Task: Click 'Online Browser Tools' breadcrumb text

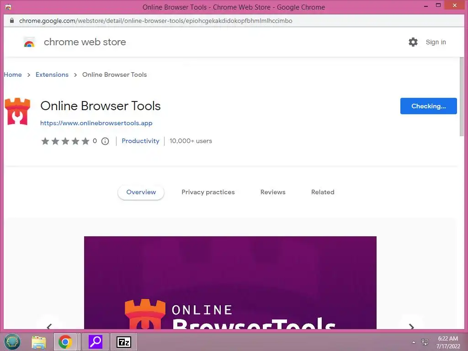Action: [x=115, y=74]
